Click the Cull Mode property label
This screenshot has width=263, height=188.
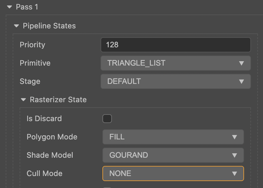tap(45, 173)
